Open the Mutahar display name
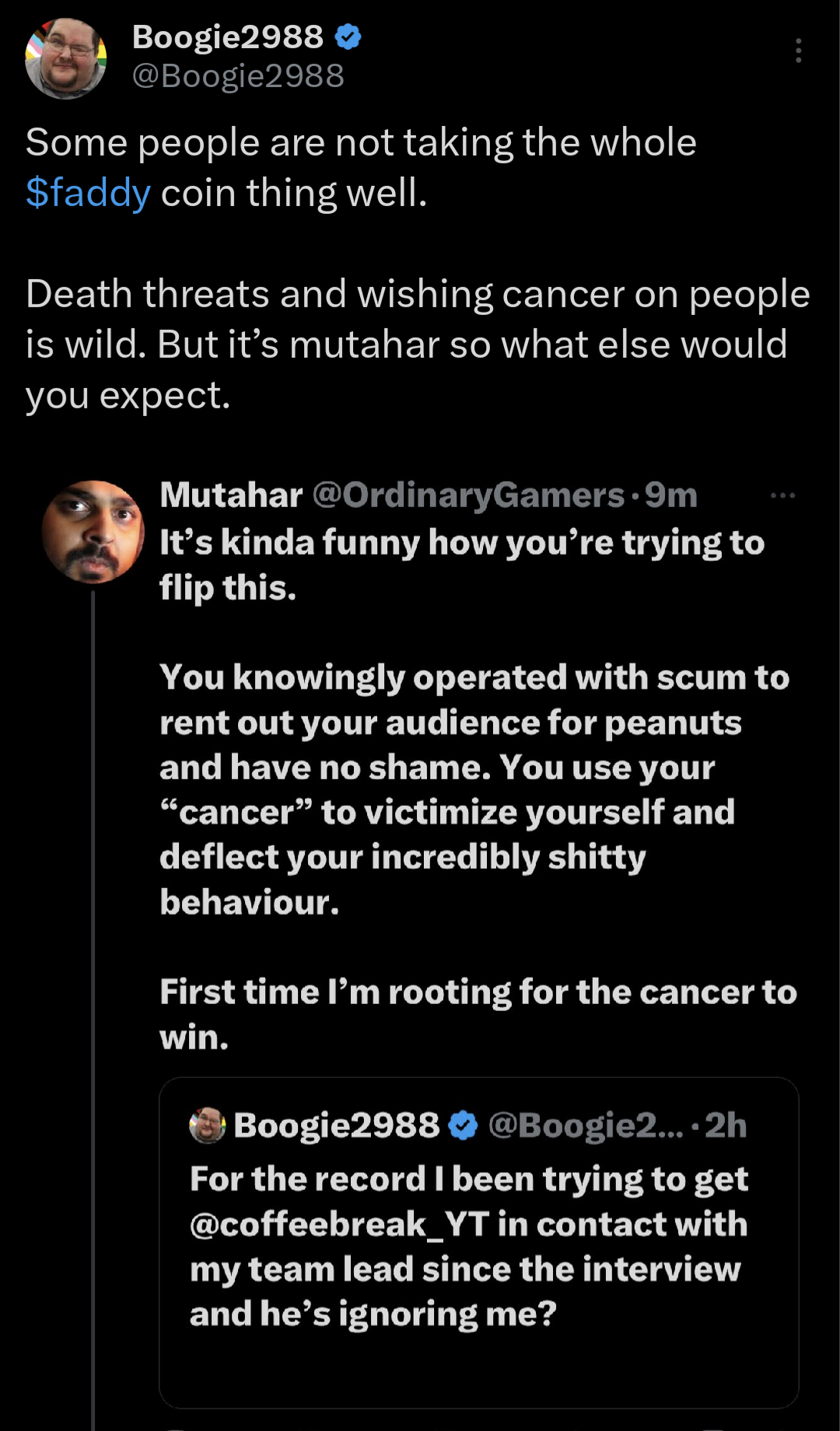The height and width of the screenshot is (1431, 840). [231, 495]
